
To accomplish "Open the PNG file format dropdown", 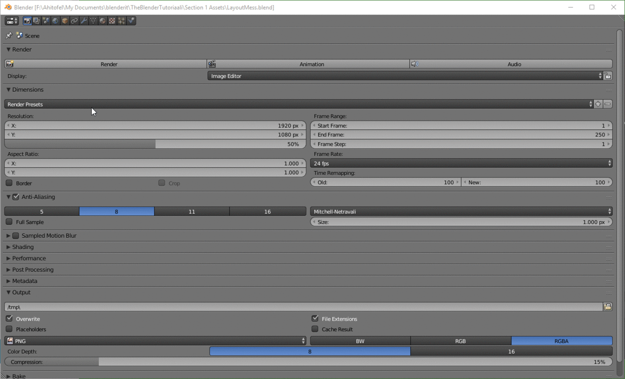I will tap(155, 341).
